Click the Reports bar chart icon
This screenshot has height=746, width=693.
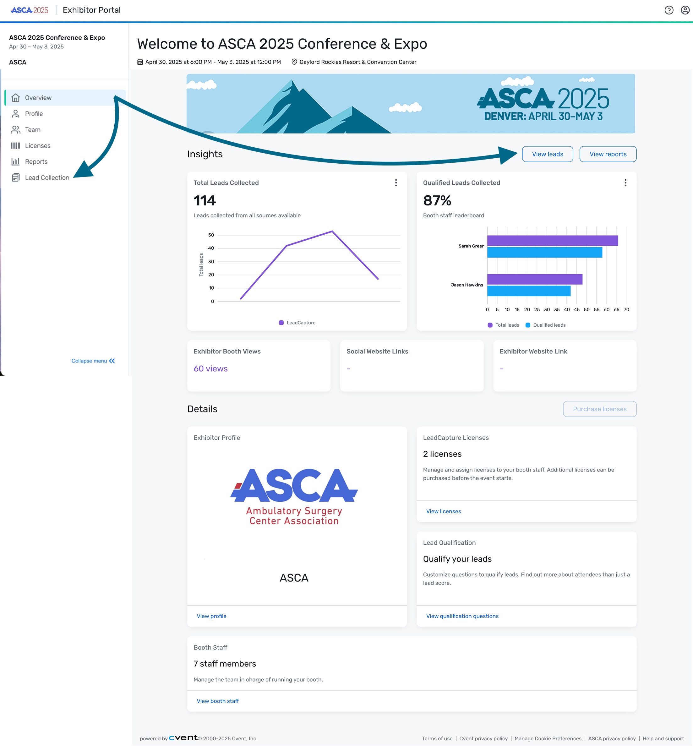(x=15, y=161)
